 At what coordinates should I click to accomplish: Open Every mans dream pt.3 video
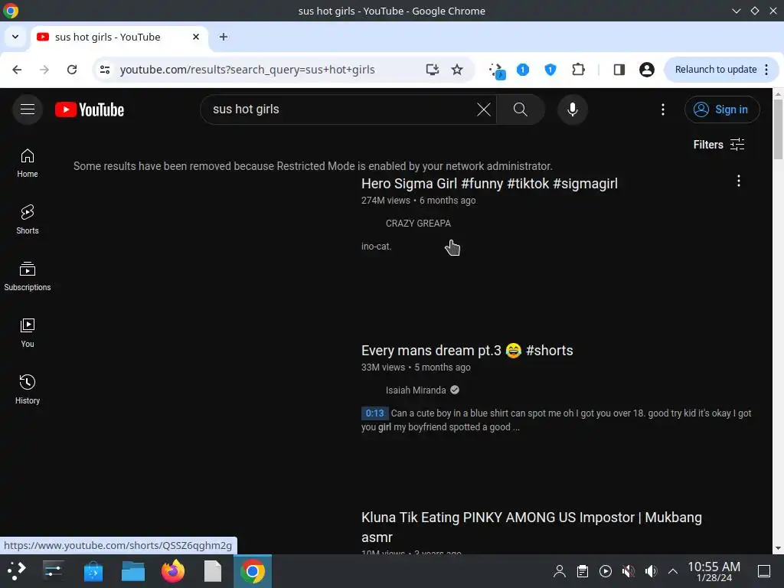(467, 351)
